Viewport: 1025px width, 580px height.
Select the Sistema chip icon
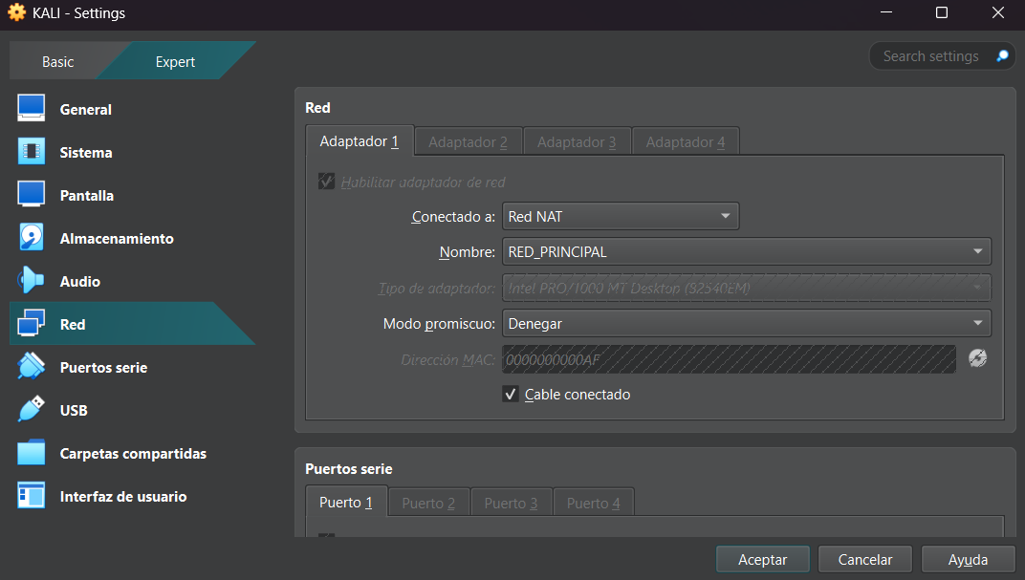click(32, 152)
